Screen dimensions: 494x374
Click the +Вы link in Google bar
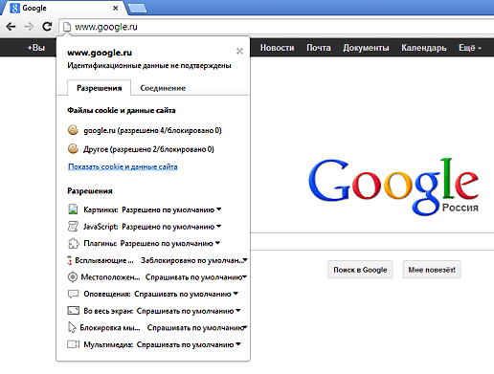pyautogui.click(x=36, y=48)
